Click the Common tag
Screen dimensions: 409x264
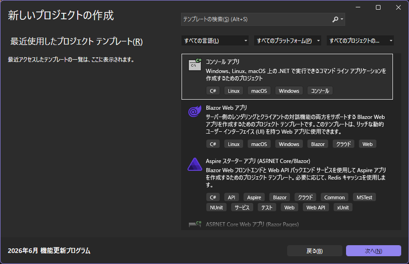[335, 197]
